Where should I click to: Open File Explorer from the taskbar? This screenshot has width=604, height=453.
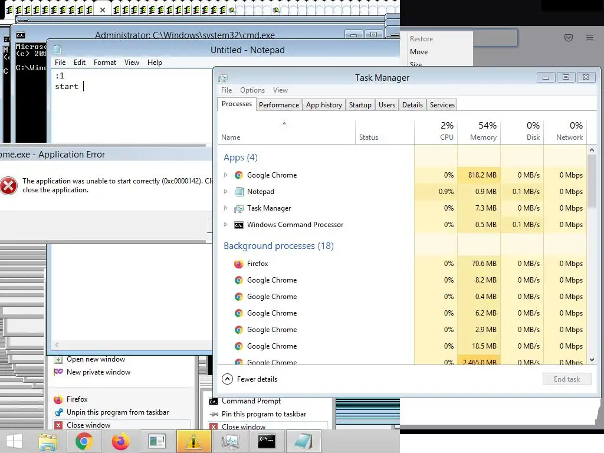point(48,441)
